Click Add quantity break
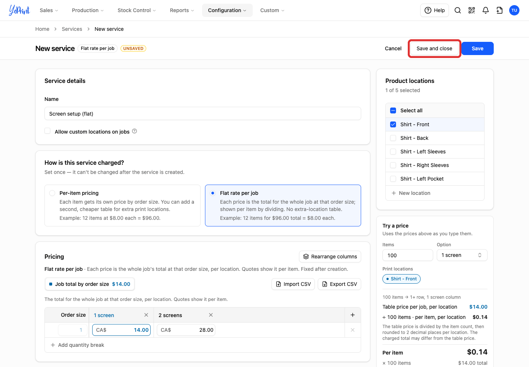529x367 pixels. [77, 345]
